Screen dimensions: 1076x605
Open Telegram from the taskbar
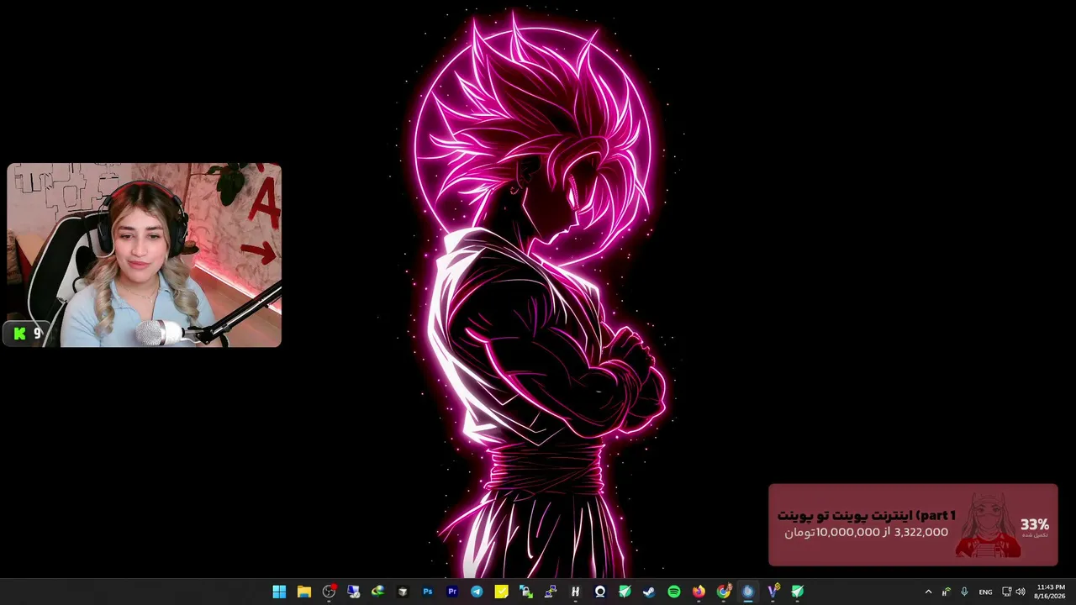tap(477, 592)
